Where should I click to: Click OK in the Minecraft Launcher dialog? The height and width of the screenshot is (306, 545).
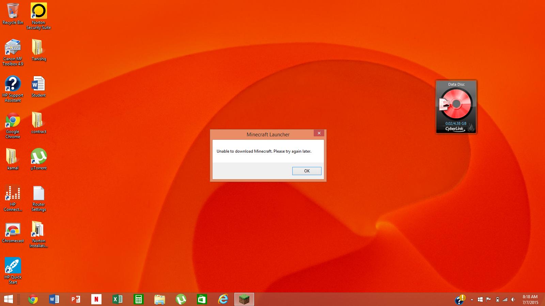[307, 171]
